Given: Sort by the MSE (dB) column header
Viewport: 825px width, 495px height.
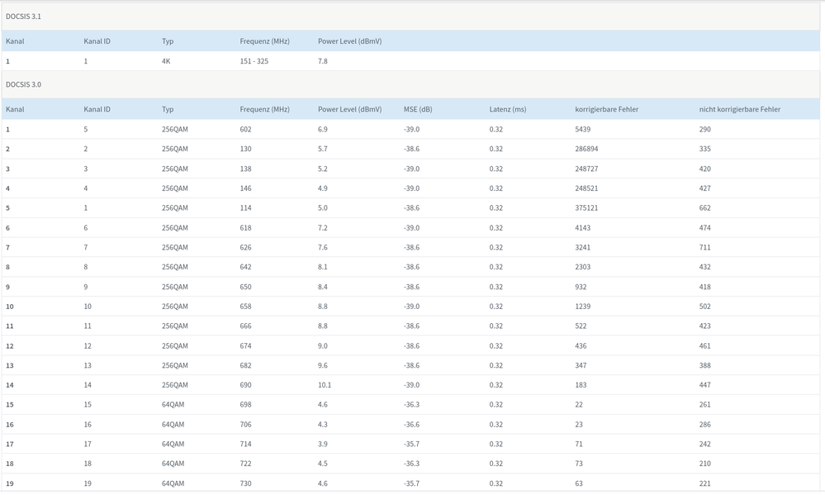Looking at the screenshot, I should pos(418,109).
